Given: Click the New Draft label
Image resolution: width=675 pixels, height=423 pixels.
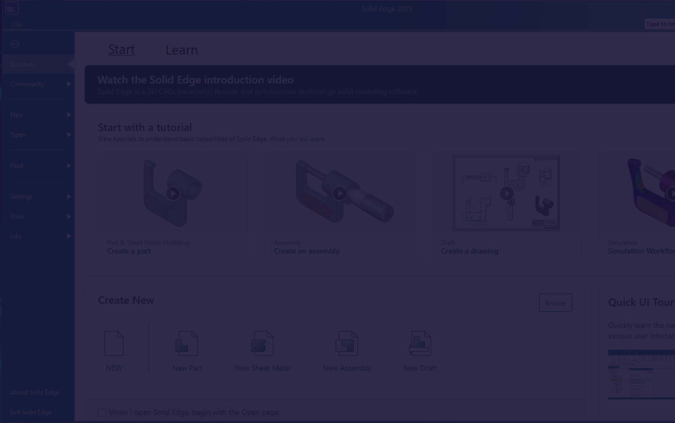Looking at the screenshot, I should (420, 368).
